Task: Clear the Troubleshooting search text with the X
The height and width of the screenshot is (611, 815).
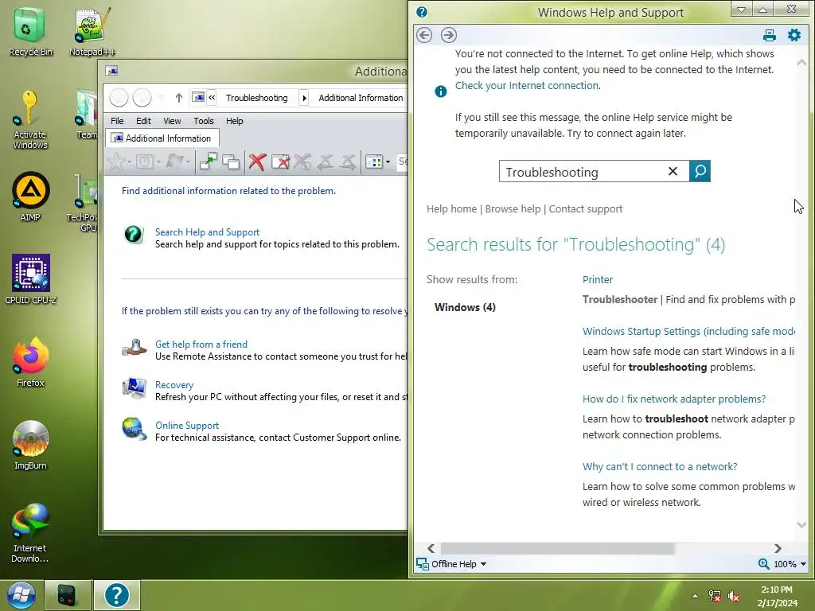Action: pos(673,172)
